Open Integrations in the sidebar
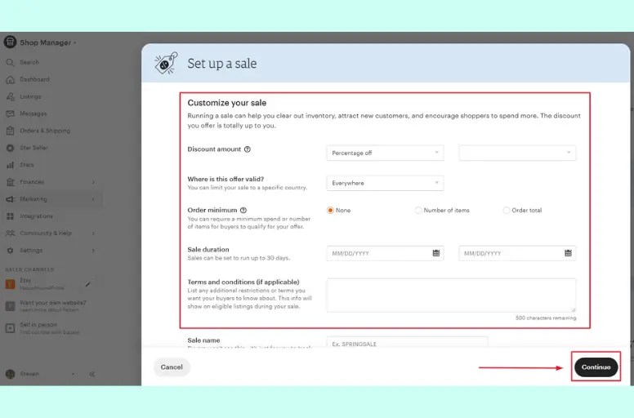Screen dimensions: 634x418 (37, 216)
